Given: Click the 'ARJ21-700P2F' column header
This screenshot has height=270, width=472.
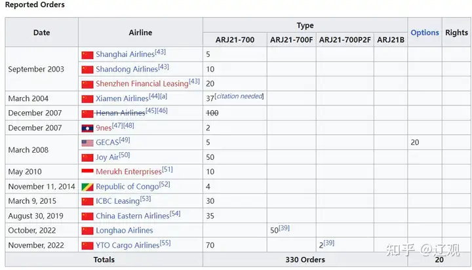Looking at the screenshot, I should [345, 40].
